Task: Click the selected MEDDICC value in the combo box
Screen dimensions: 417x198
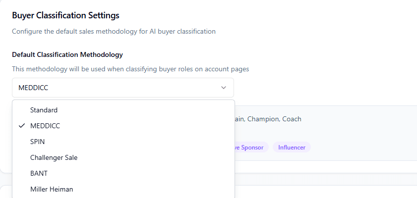Action: click(33, 88)
